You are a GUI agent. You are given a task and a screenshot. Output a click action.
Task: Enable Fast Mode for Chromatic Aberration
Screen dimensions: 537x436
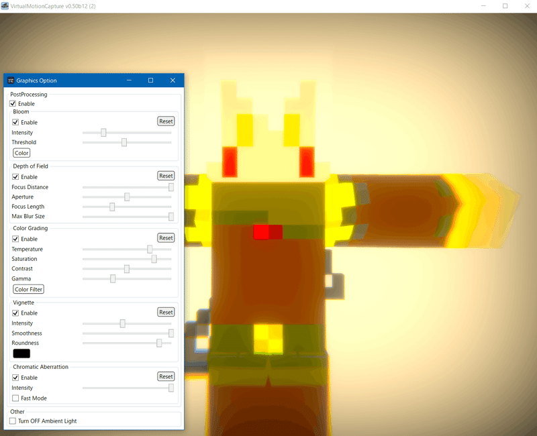point(15,398)
